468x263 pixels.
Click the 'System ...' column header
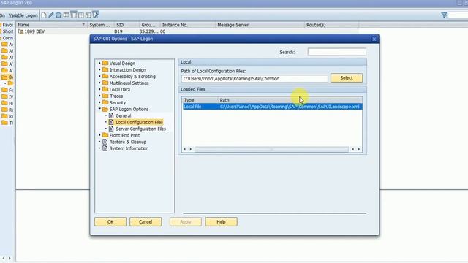pyautogui.click(x=101, y=25)
